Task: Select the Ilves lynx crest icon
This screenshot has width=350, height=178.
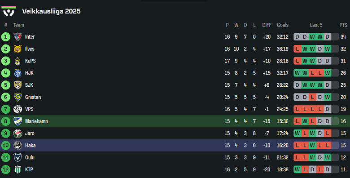Action: tap(17, 49)
